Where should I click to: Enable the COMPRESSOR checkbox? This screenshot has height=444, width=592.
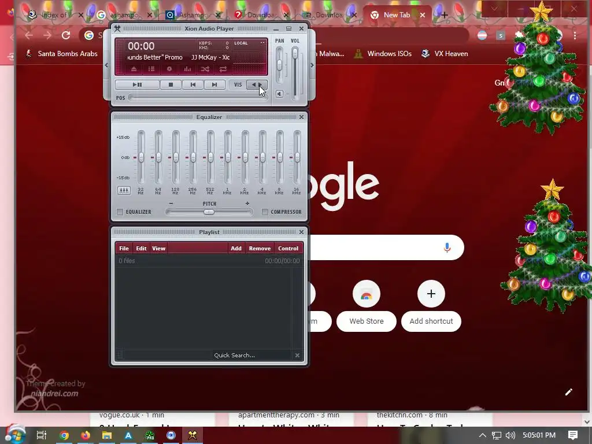pos(265,212)
